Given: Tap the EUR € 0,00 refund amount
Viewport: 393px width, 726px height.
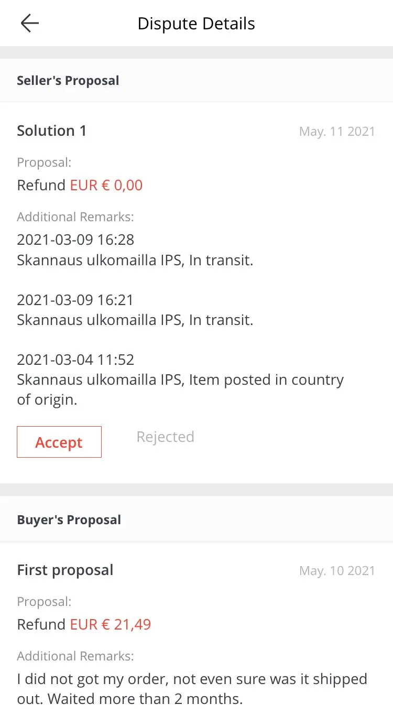Looking at the screenshot, I should tap(106, 185).
